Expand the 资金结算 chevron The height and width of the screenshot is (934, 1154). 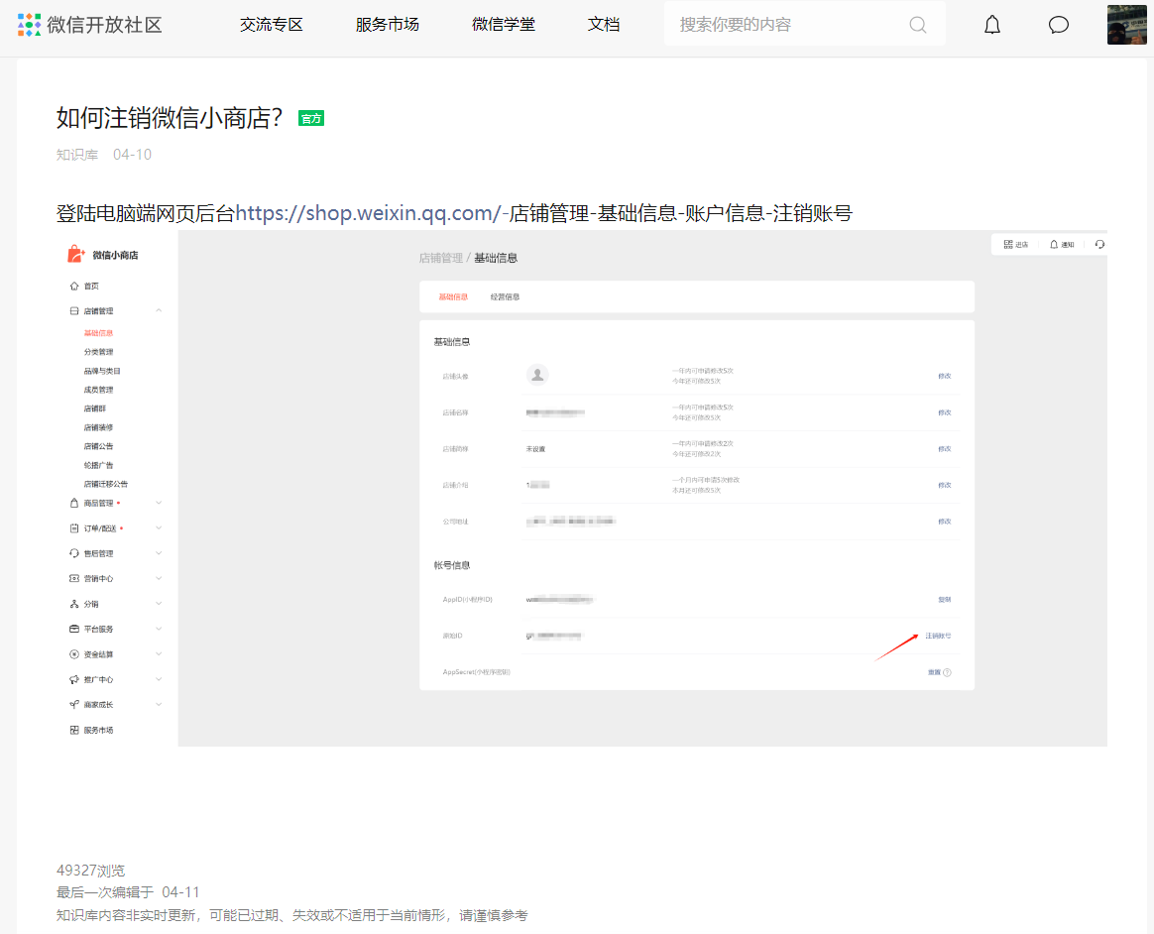159,654
